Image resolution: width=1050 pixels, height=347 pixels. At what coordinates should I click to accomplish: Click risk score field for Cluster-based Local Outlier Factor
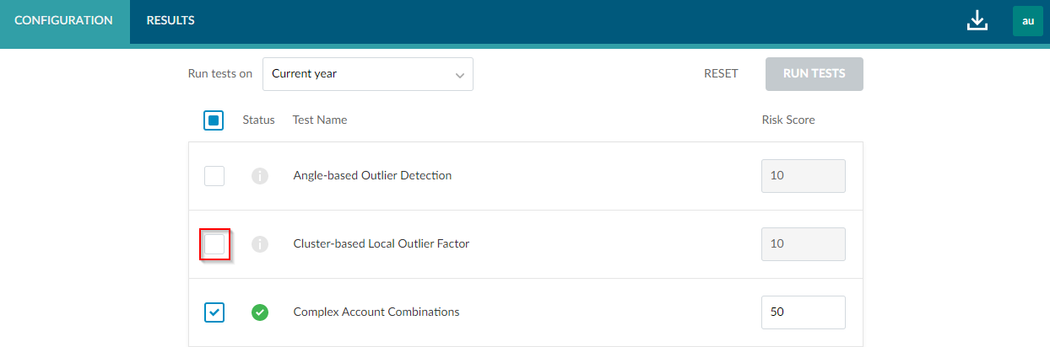(x=803, y=244)
